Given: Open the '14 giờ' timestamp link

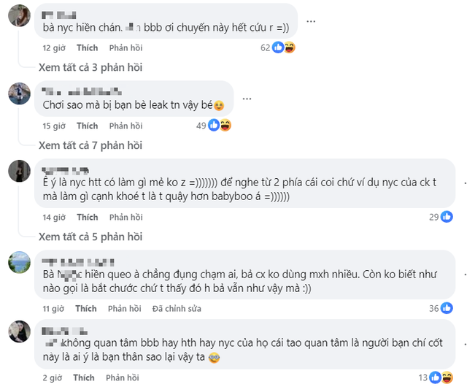Looking at the screenshot, I should [55, 217].
